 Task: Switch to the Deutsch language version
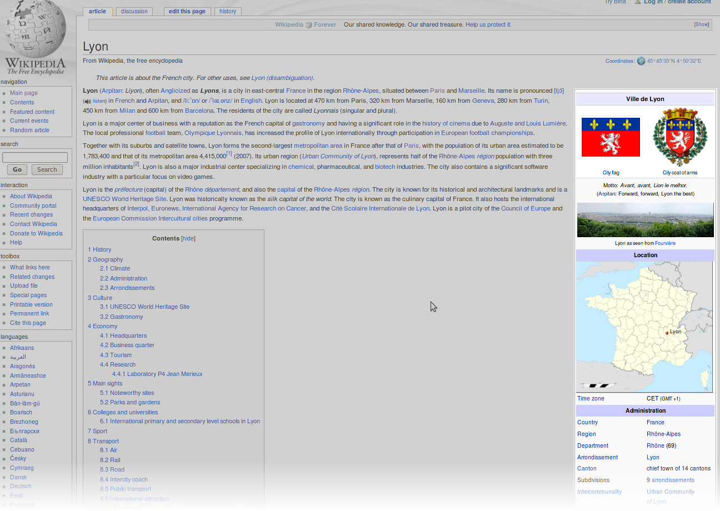coord(21,486)
